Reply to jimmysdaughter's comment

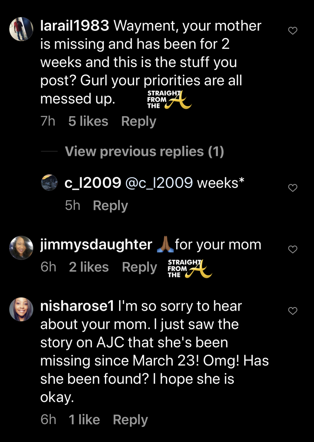[139, 267]
